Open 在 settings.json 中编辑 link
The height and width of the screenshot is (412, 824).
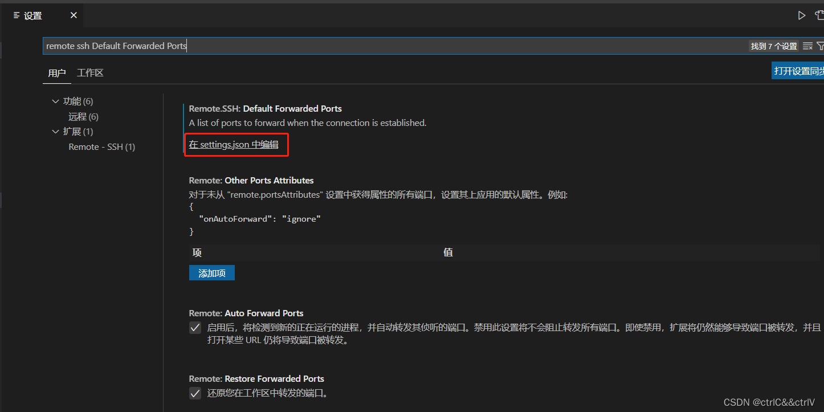tap(234, 145)
